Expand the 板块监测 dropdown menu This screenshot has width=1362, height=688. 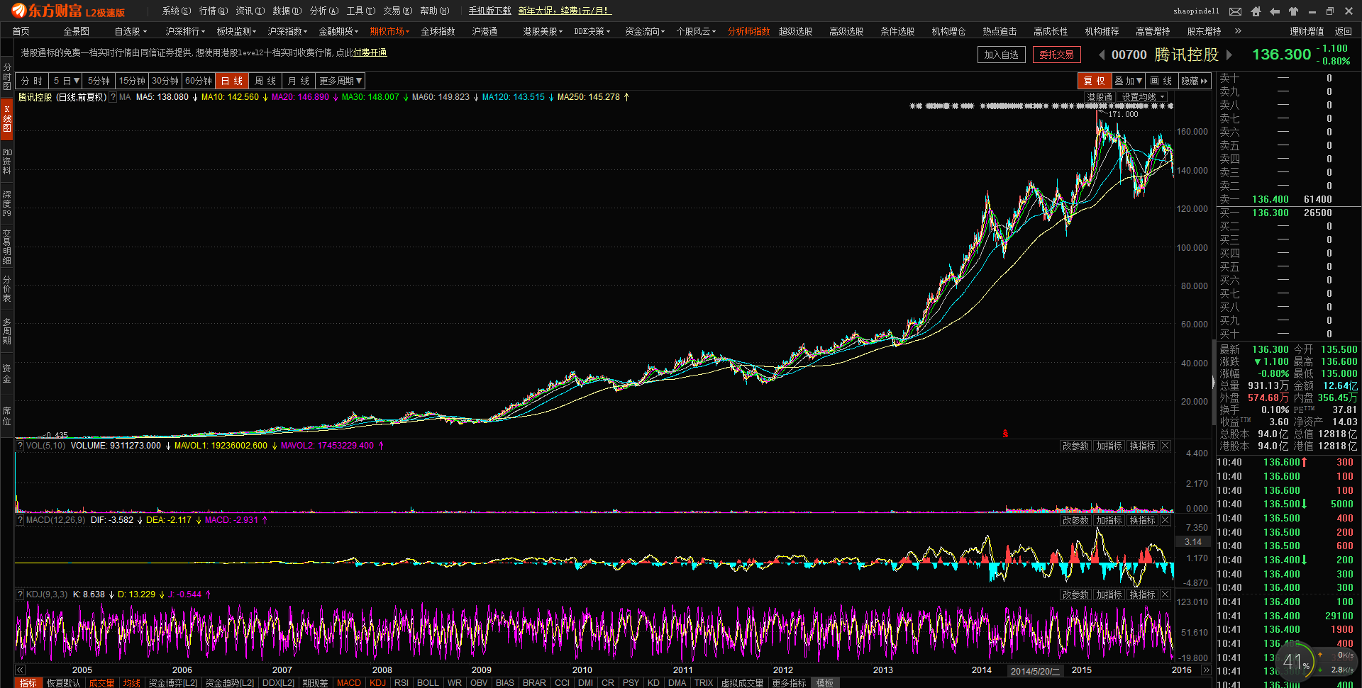click(236, 31)
